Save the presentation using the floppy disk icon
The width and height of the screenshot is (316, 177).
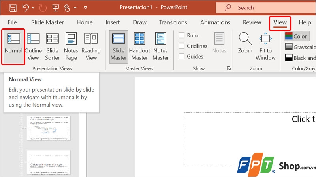[13, 8]
